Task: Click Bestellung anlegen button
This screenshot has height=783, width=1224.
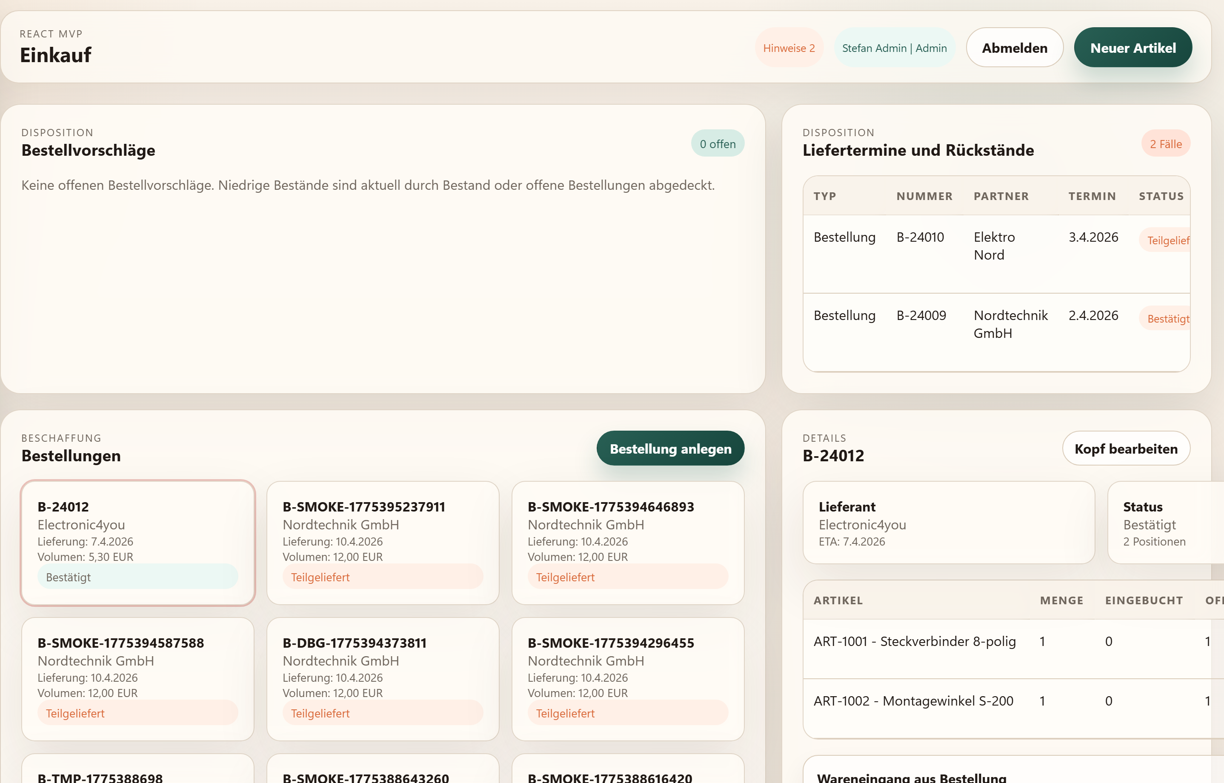Action: 670,449
